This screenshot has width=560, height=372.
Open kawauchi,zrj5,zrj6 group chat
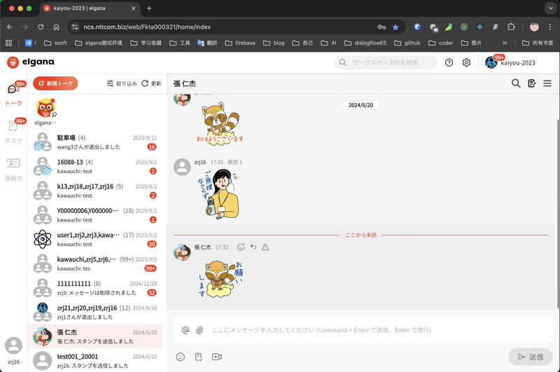coord(95,263)
